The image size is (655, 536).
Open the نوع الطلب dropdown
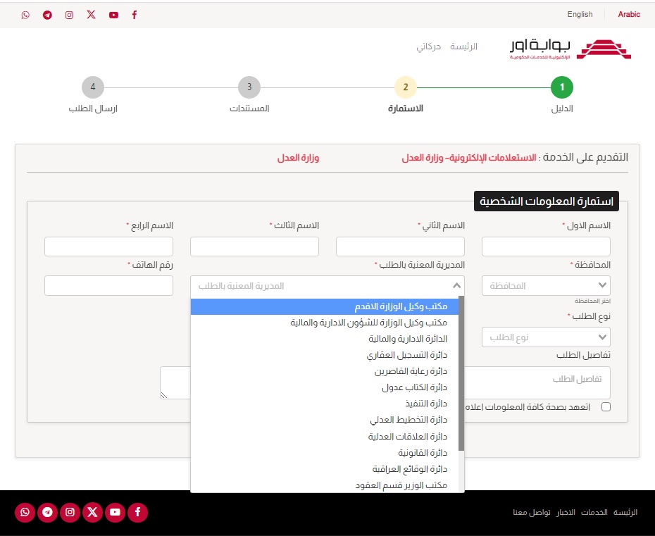546,337
